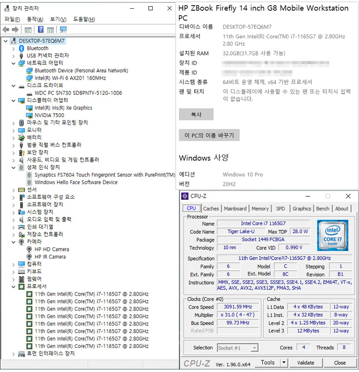Open the 파일(F) menu
Image resolution: width=359 pixels, height=372 pixels.
pyautogui.click(x=12, y=19)
